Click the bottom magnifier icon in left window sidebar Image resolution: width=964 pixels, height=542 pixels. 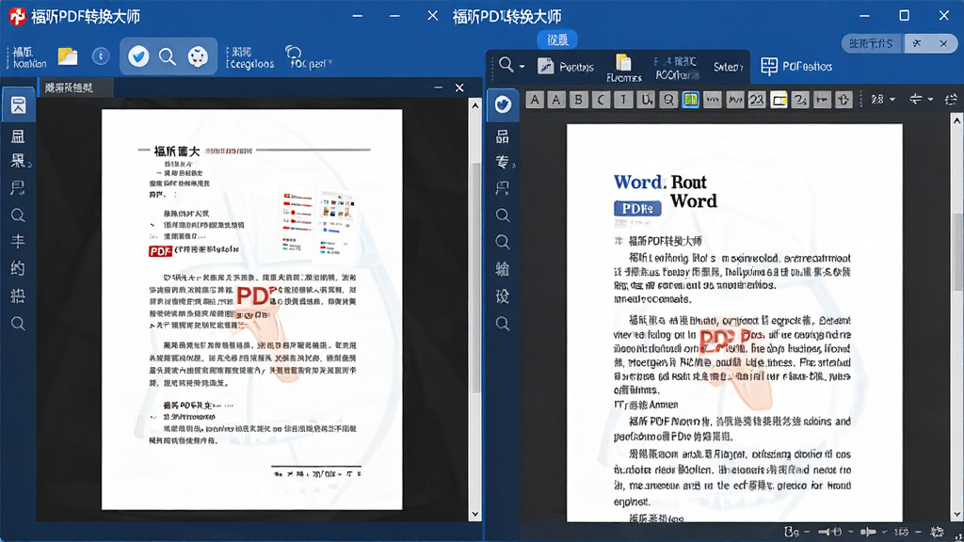(x=18, y=324)
